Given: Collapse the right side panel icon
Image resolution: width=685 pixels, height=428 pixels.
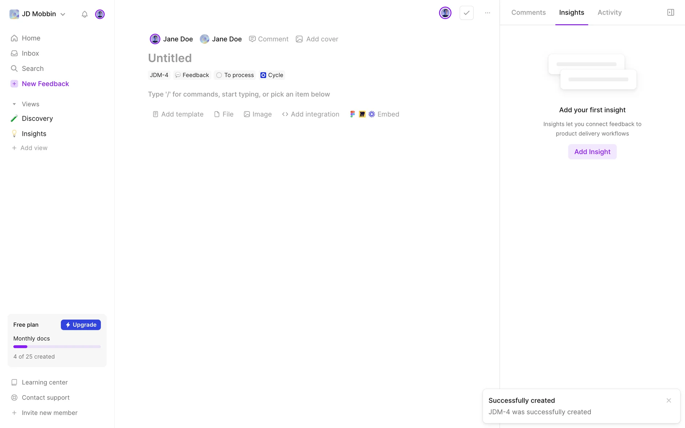Looking at the screenshot, I should (x=670, y=12).
